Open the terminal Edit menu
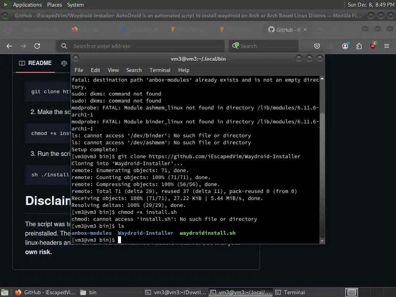This screenshot has width=396, height=297. [x=95, y=70]
